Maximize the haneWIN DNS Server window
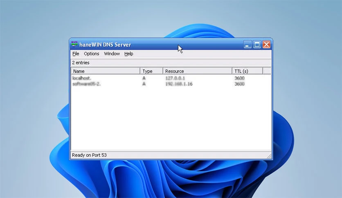This screenshot has height=198, width=342. point(257,45)
